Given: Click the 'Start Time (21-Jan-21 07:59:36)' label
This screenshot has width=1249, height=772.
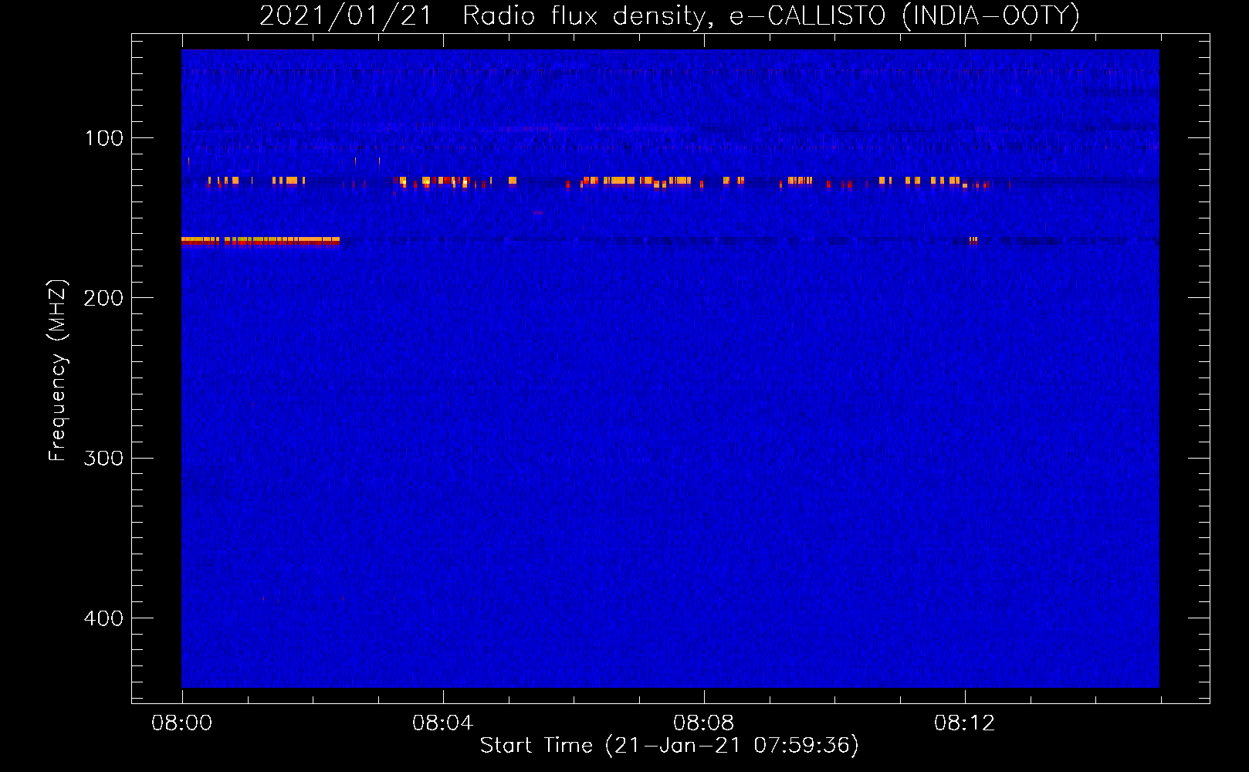Looking at the screenshot, I should point(669,746).
